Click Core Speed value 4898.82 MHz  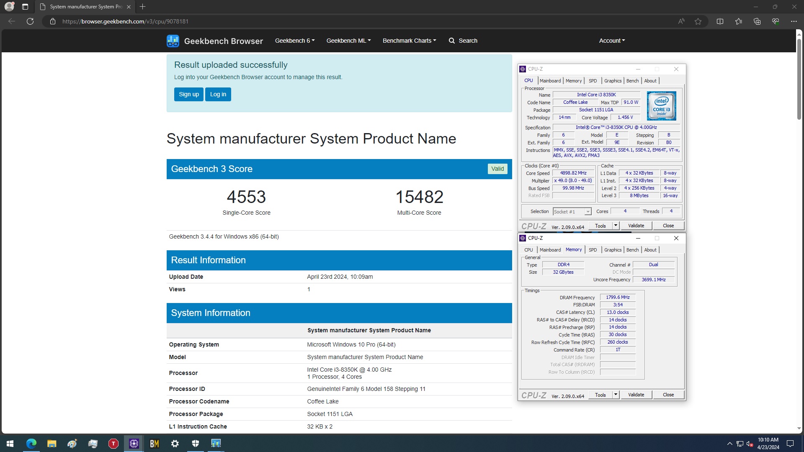point(573,173)
